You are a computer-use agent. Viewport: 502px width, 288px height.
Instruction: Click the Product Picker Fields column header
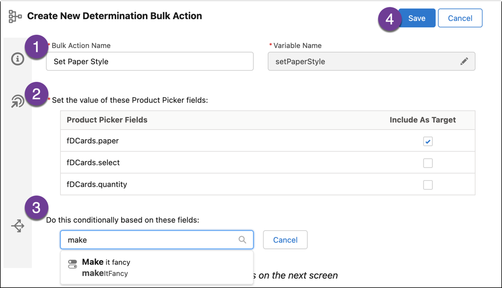click(107, 120)
